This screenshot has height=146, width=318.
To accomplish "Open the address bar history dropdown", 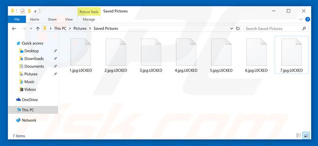I will [231, 29].
